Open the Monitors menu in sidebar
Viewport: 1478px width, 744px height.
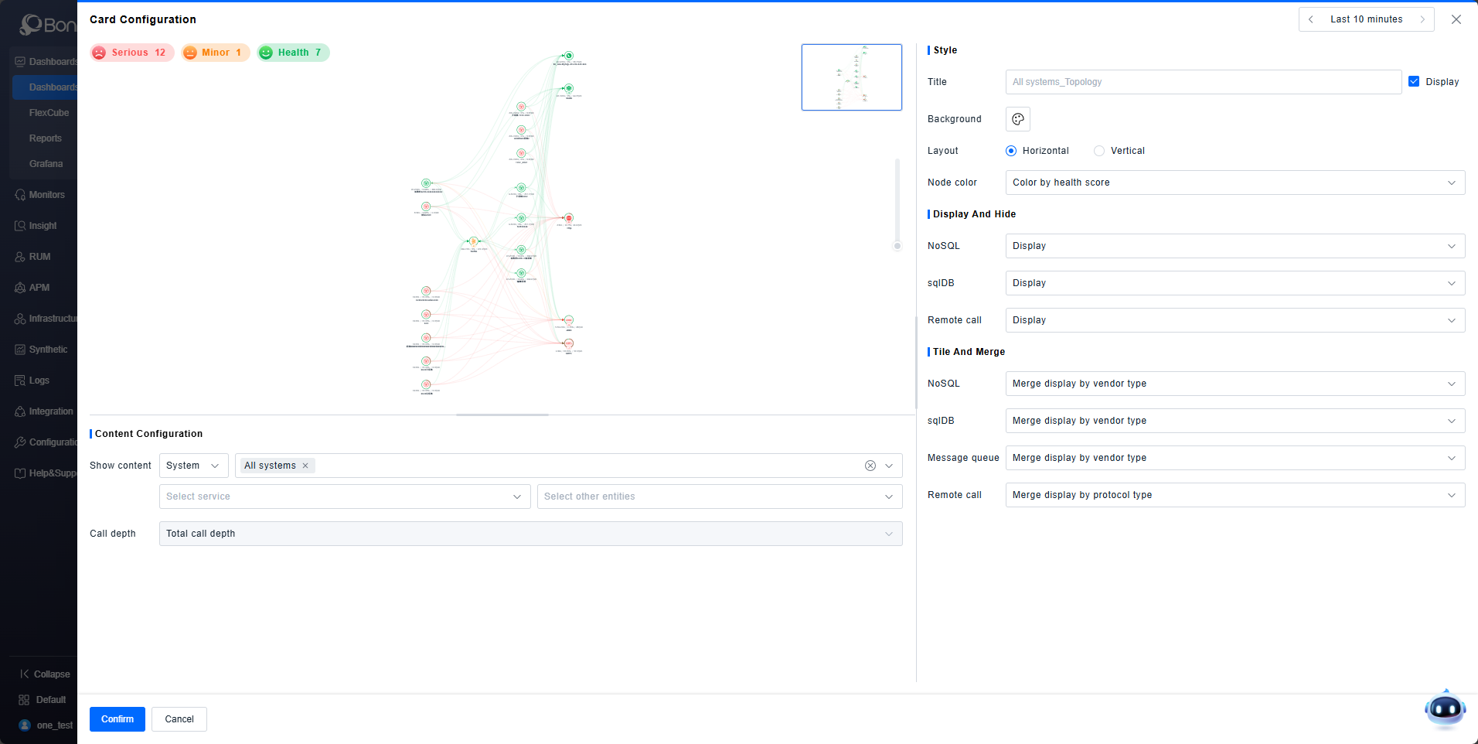point(46,195)
